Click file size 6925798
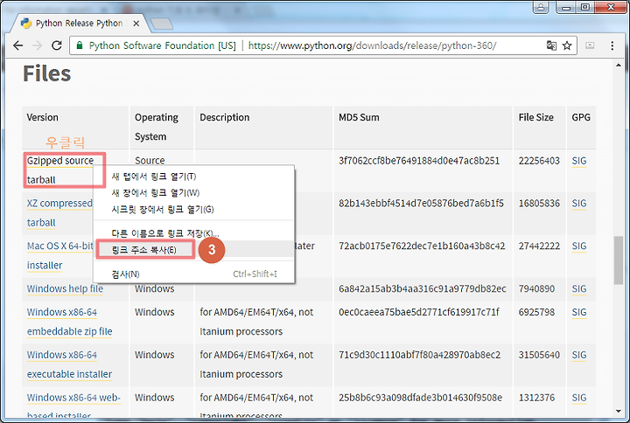 [x=536, y=312]
